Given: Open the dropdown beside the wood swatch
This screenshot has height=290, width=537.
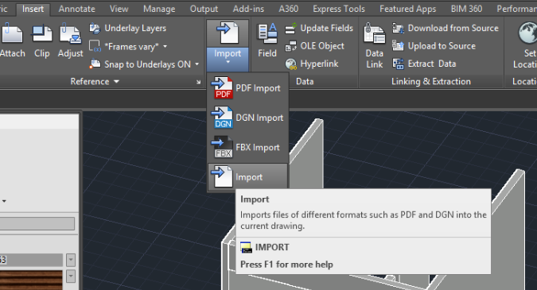Looking at the screenshot, I should pos(71,276).
